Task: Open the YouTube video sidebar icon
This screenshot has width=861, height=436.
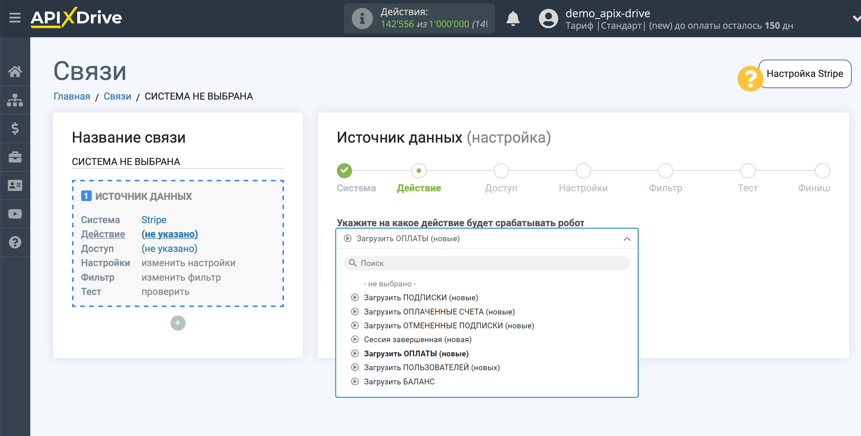Action: [x=15, y=214]
